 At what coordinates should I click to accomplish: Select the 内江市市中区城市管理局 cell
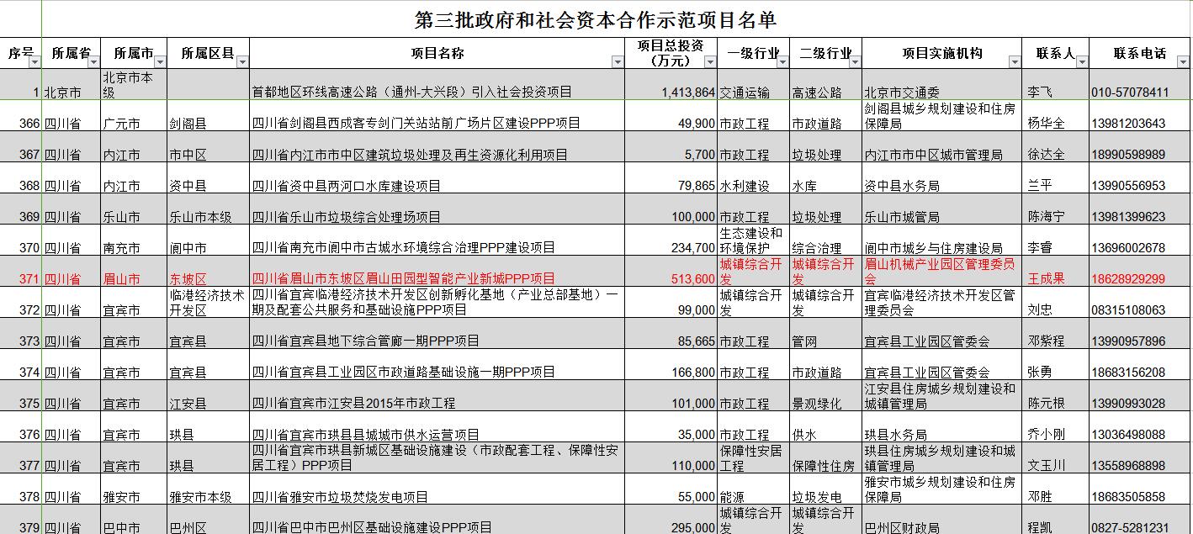[x=942, y=147]
